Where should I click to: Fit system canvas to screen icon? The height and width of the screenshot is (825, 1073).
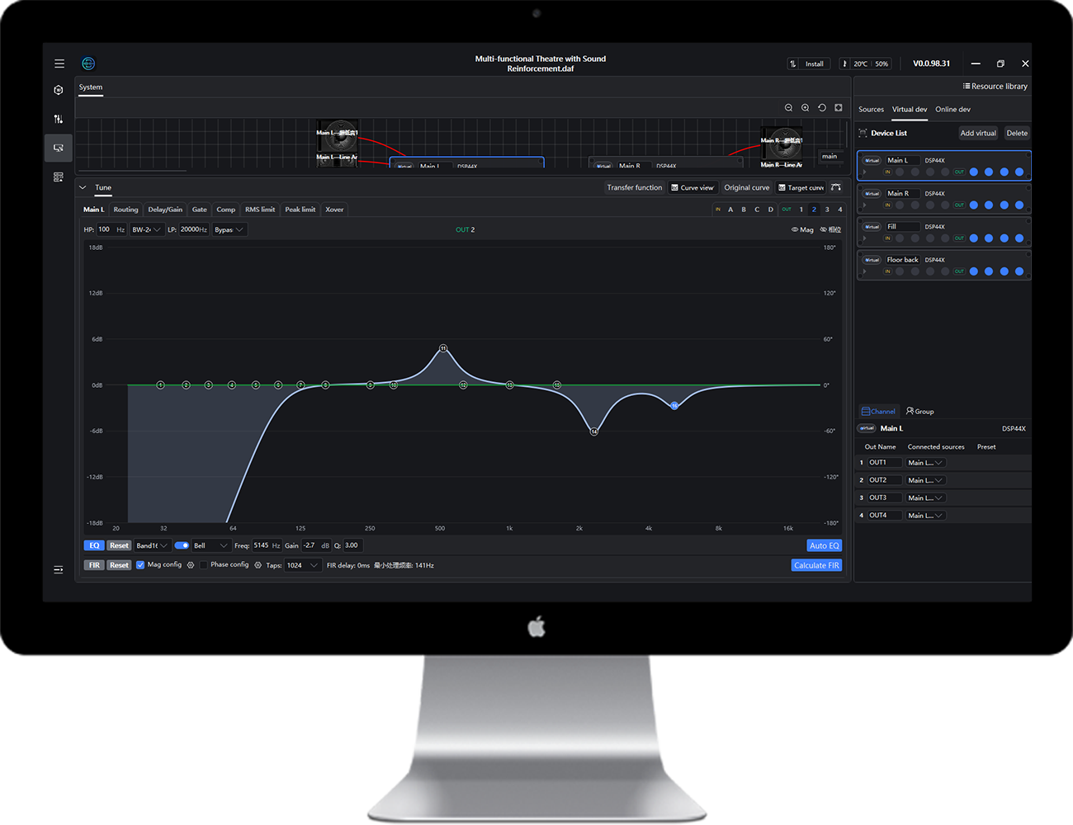coord(839,107)
